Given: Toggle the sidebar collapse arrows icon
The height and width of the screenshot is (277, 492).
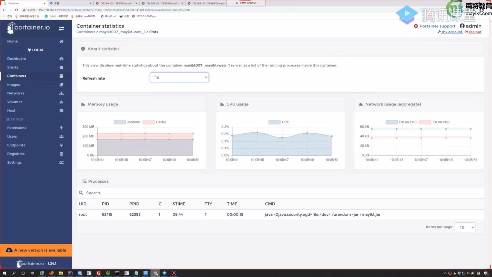Looking at the screenshot, I should pos(61,28).
